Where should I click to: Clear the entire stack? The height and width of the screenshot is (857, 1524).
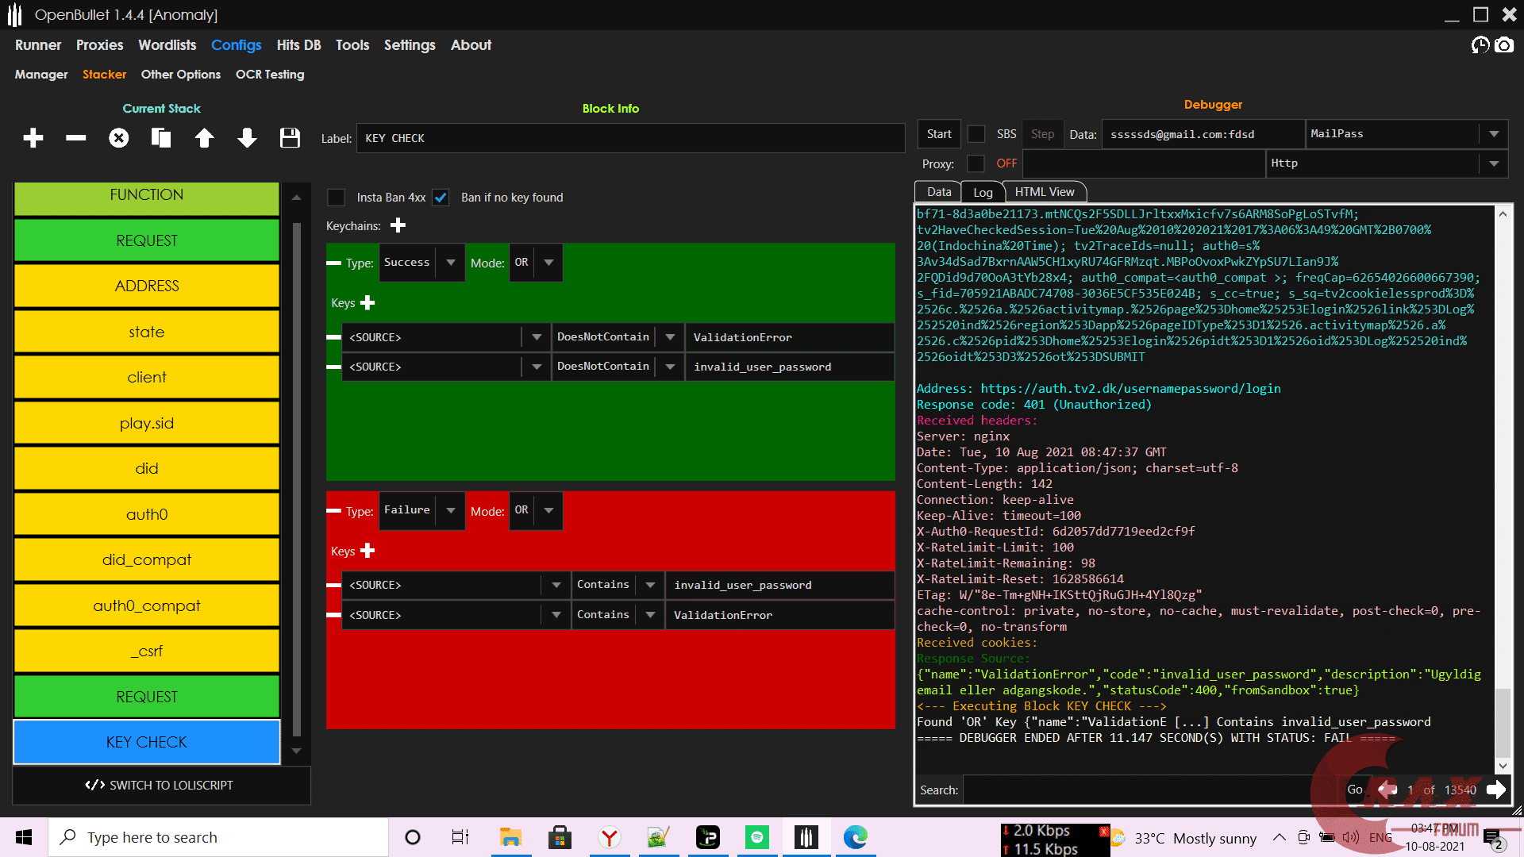tap(118, 137)
